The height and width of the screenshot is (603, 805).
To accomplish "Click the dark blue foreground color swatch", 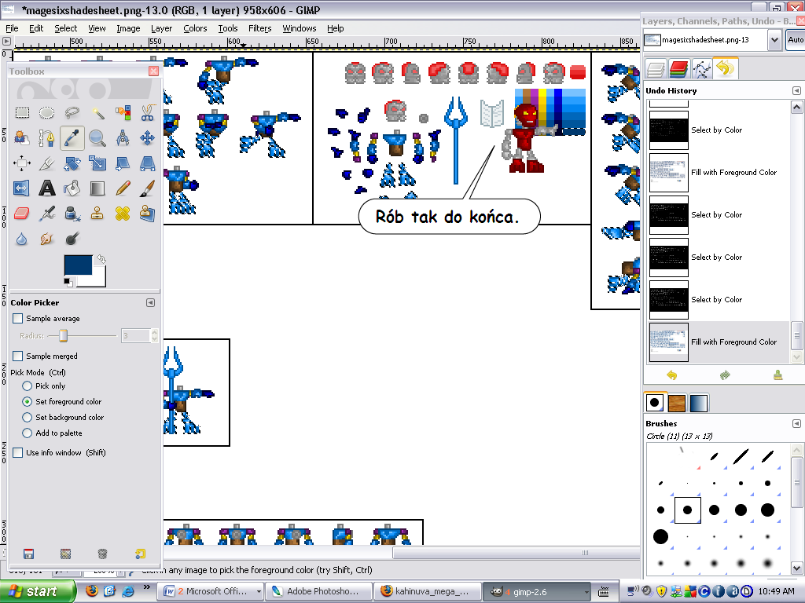I will pyautogui.click(x=78, y=265).
